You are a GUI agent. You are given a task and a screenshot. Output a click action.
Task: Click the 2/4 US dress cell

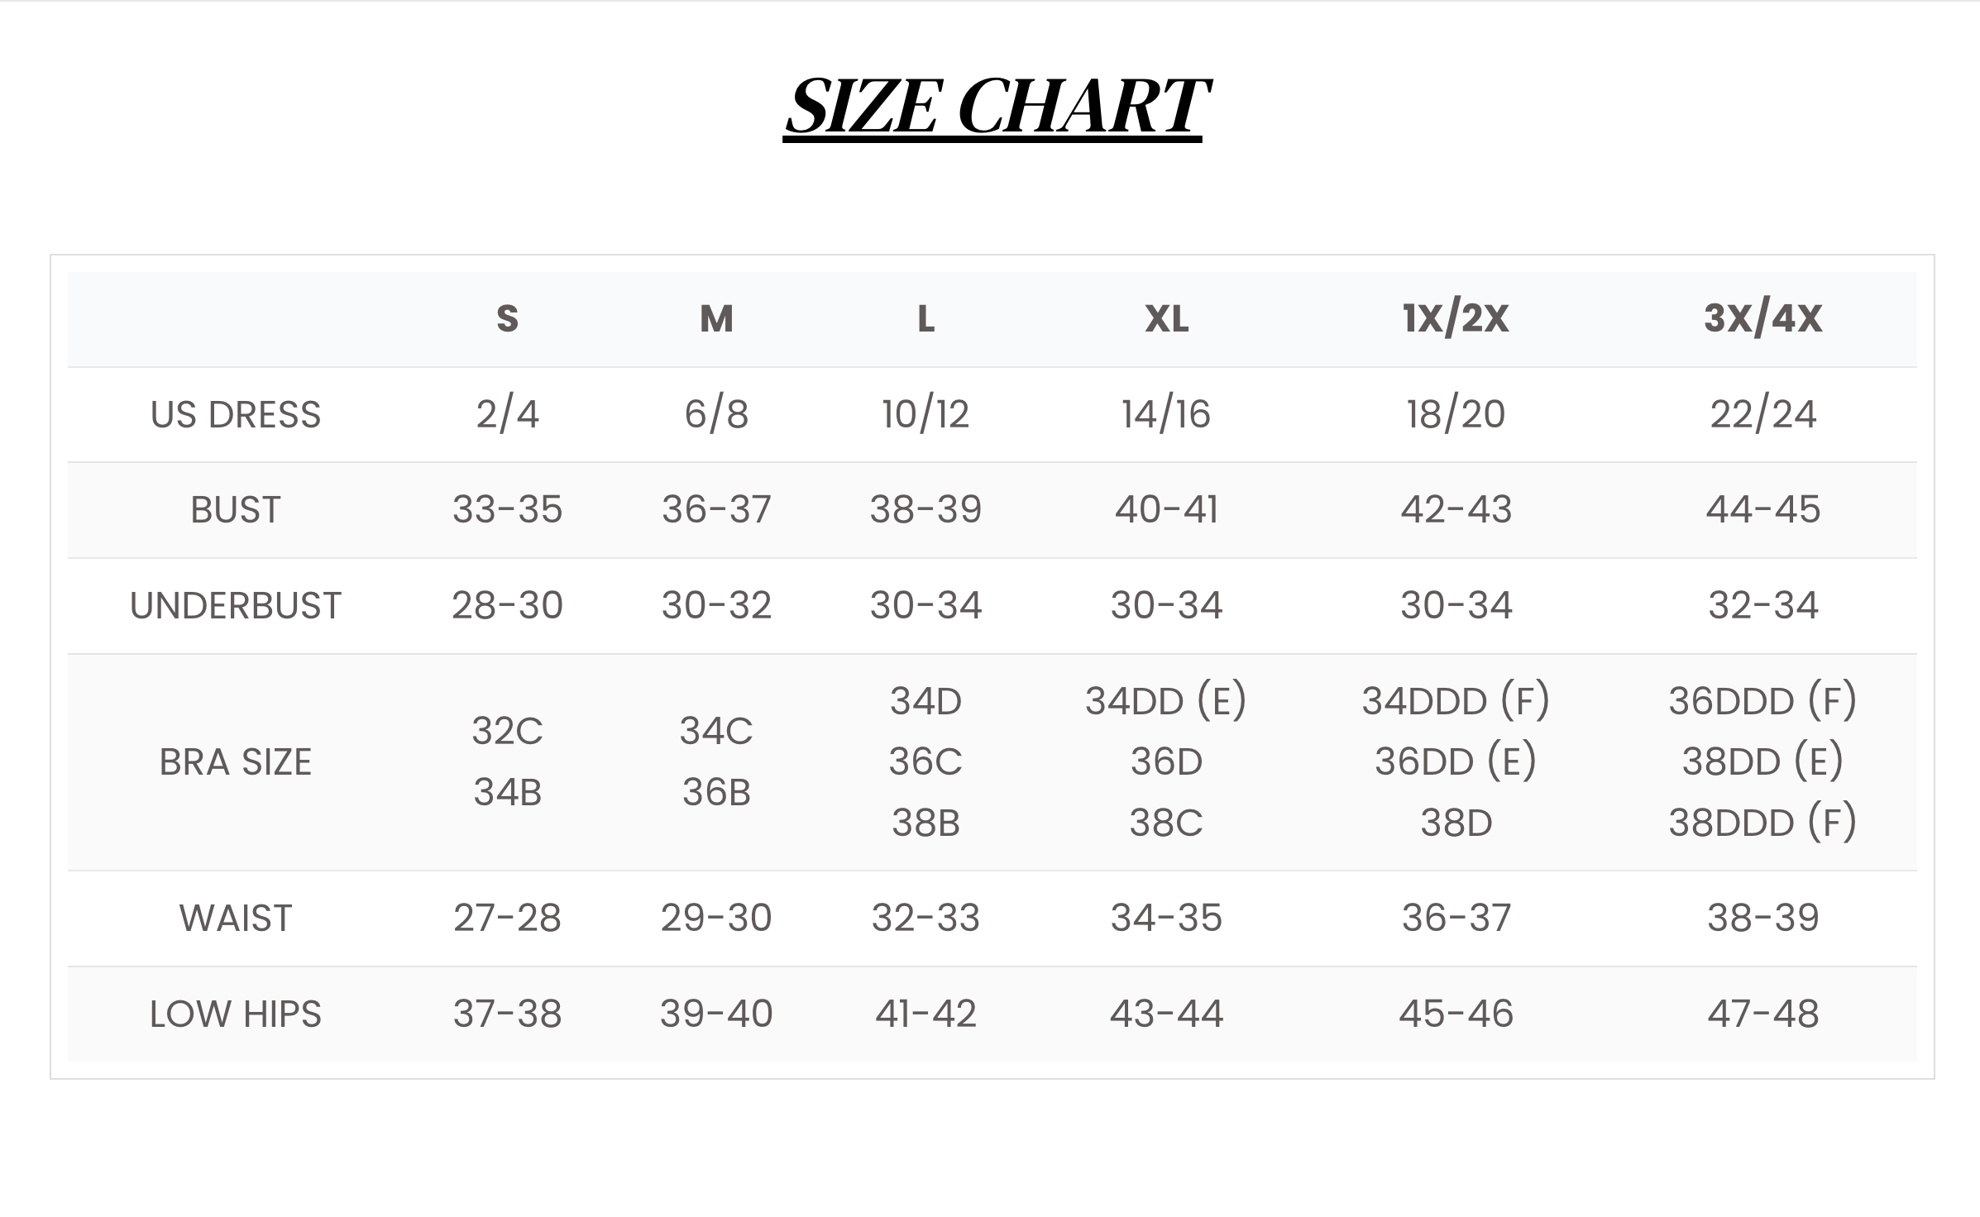[507, 414]
